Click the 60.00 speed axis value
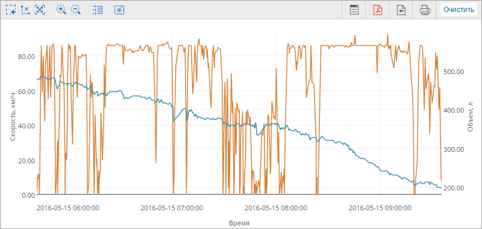The width and height of the screenshot is (482, 229). click(x=27, y=91)
